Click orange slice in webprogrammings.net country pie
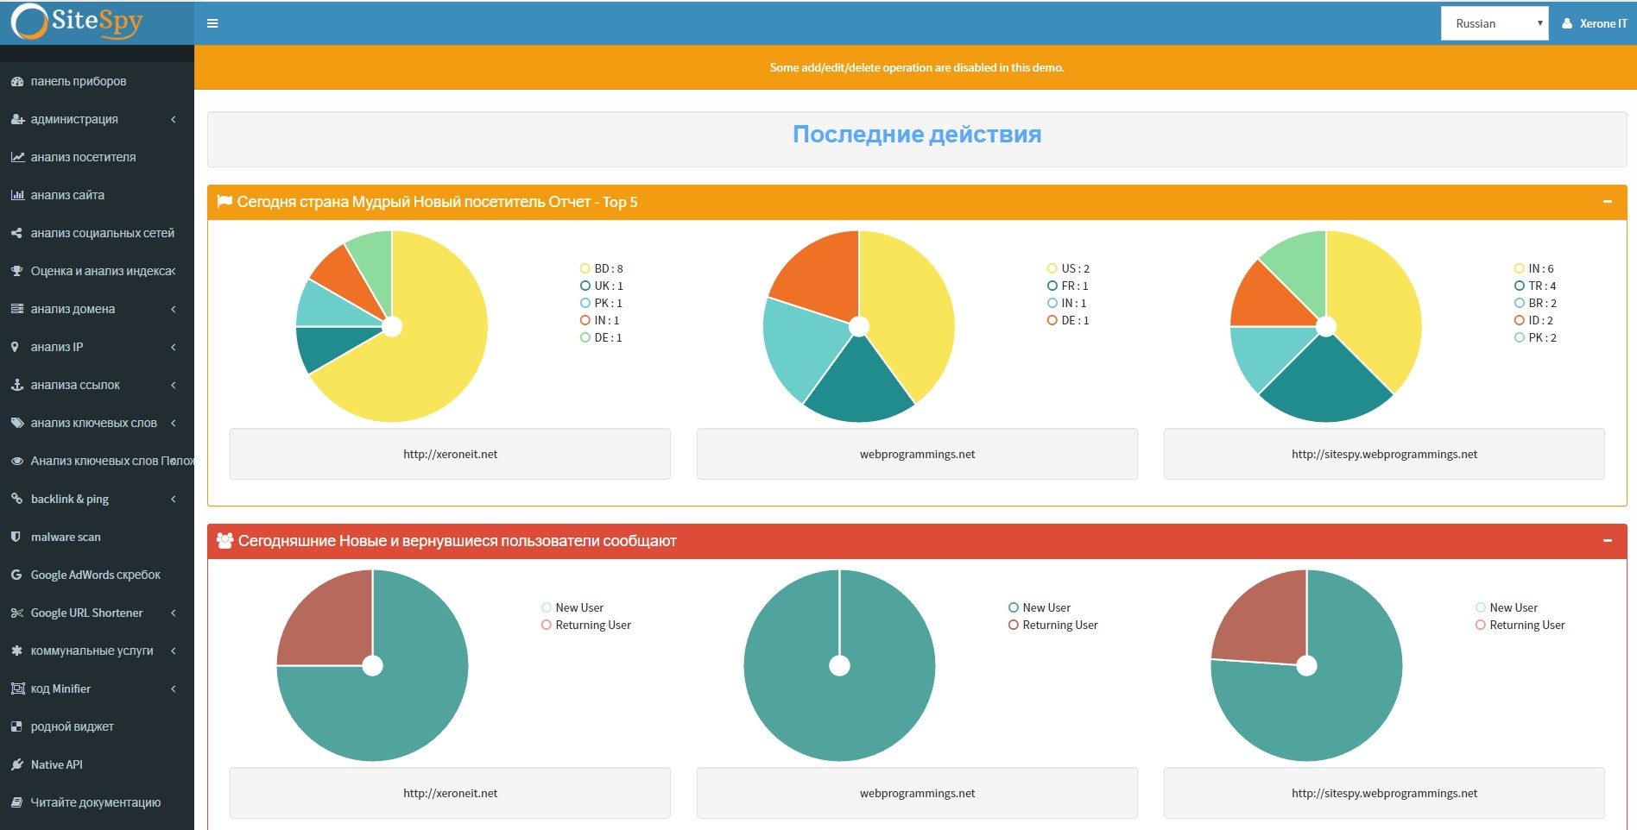Screen dimensions: 1637x830 820,276
